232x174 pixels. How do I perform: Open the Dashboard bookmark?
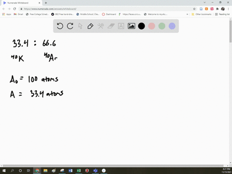[109, 14]
